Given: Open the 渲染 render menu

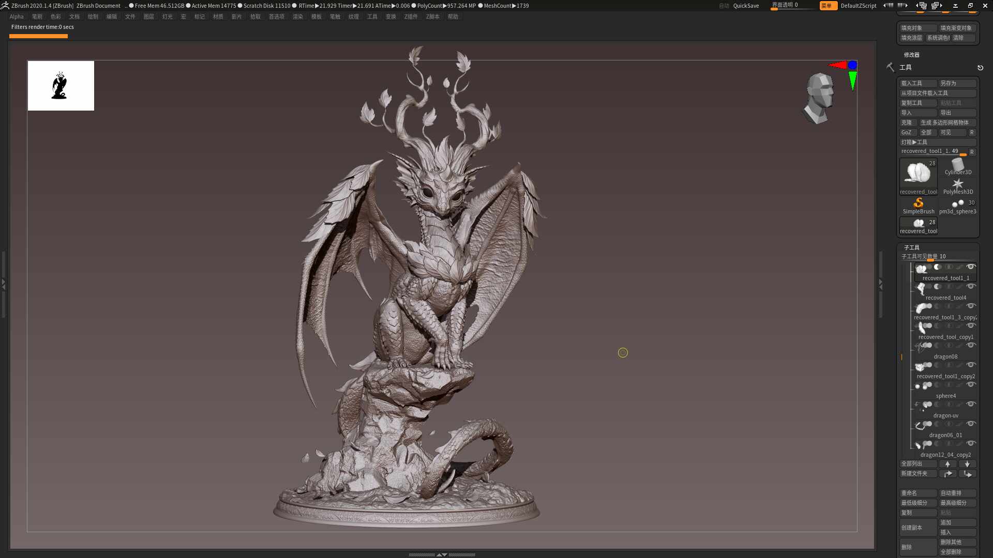Looking at the screenshot, I should pos(298,17).
